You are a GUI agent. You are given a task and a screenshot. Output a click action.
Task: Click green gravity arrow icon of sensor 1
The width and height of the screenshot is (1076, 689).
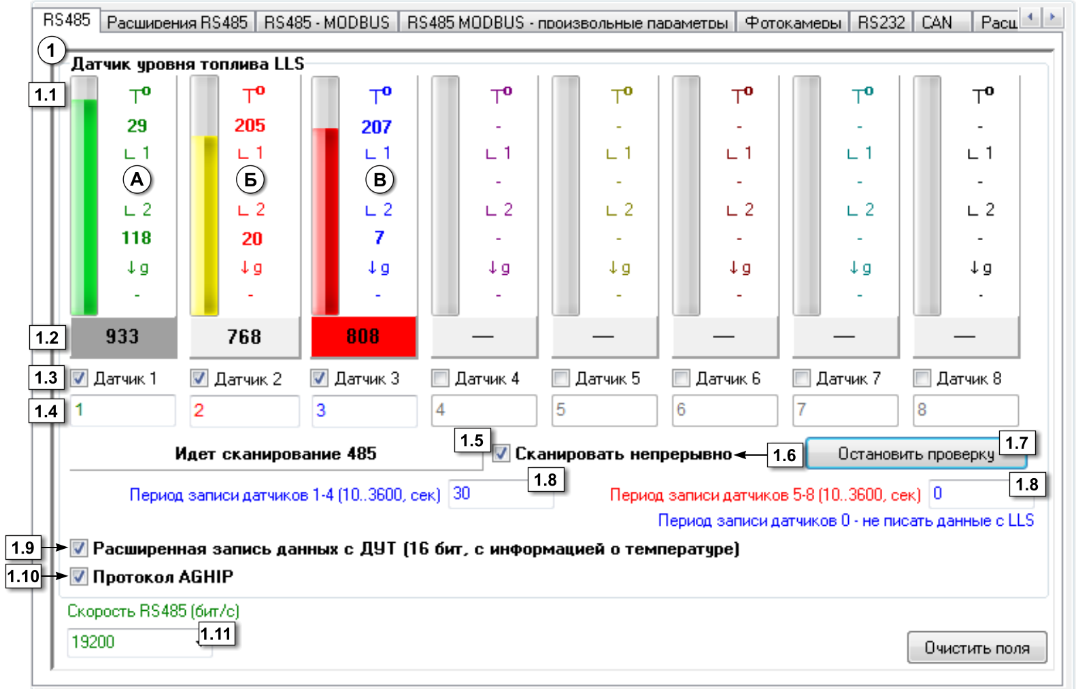pyautogui.click(x=137, y=267)
